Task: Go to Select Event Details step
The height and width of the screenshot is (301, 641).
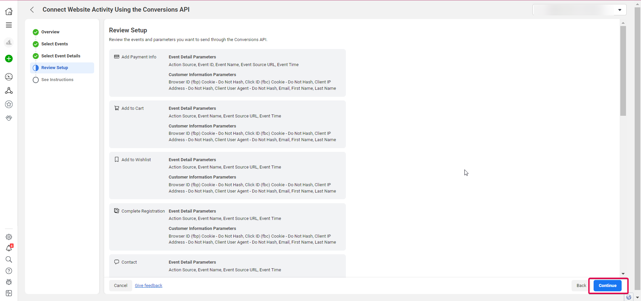Action: pyautogui.click(x=57, y=56)
